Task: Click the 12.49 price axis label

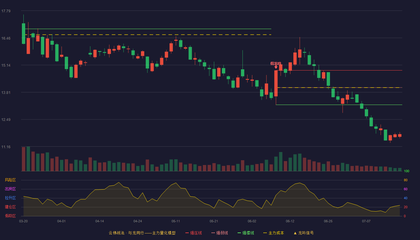Action: click(x=6, y=120)
